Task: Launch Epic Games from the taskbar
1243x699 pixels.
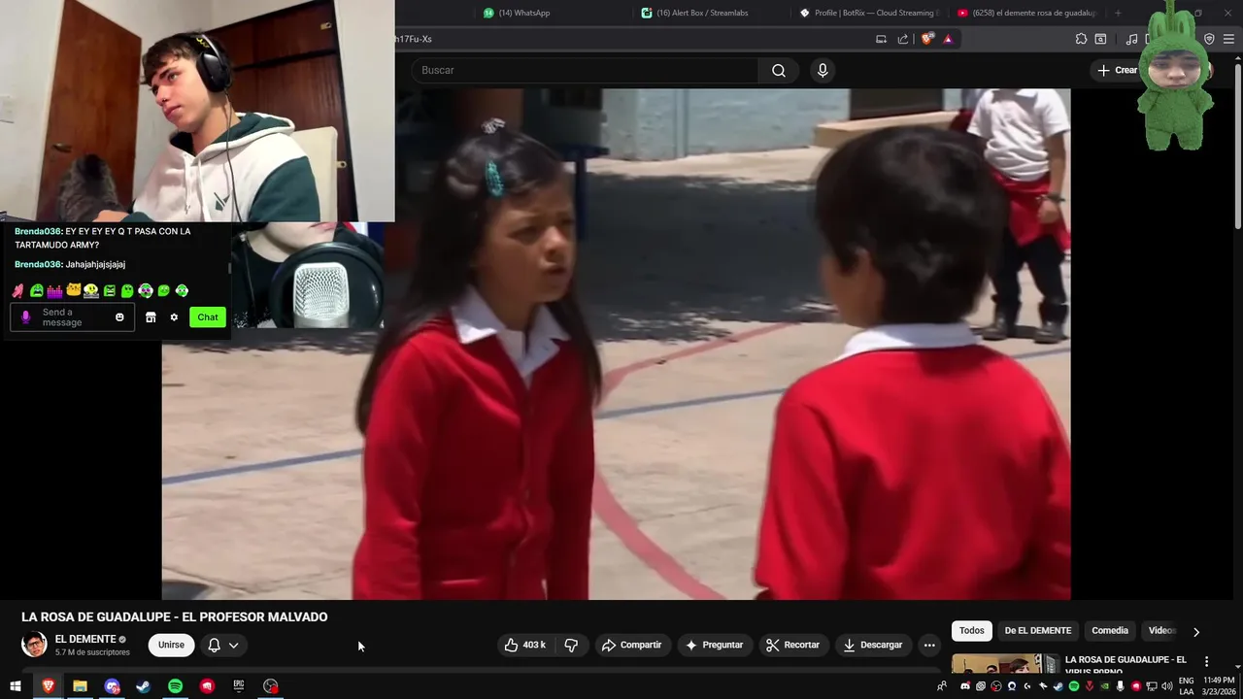Action: tap(239, 686)
